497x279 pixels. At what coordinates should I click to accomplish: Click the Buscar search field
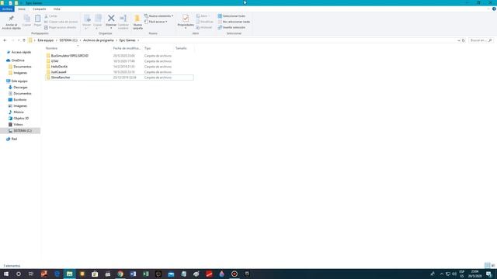[x=481, y=40]
